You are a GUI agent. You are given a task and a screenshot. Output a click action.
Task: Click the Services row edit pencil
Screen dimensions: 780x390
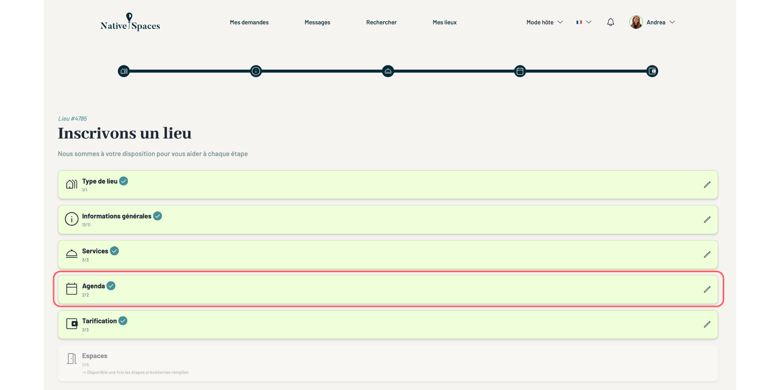tap(707, 255)
